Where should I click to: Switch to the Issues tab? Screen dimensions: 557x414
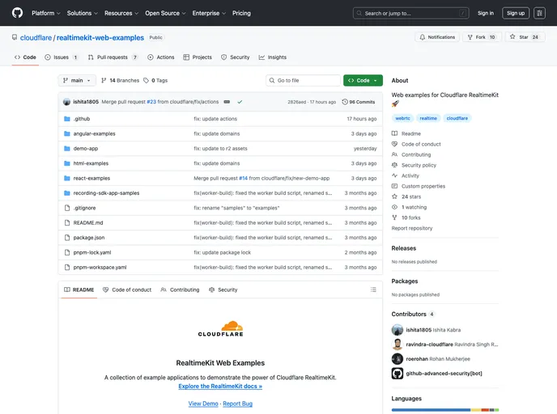pyautogui.click(x=61, y=57)
